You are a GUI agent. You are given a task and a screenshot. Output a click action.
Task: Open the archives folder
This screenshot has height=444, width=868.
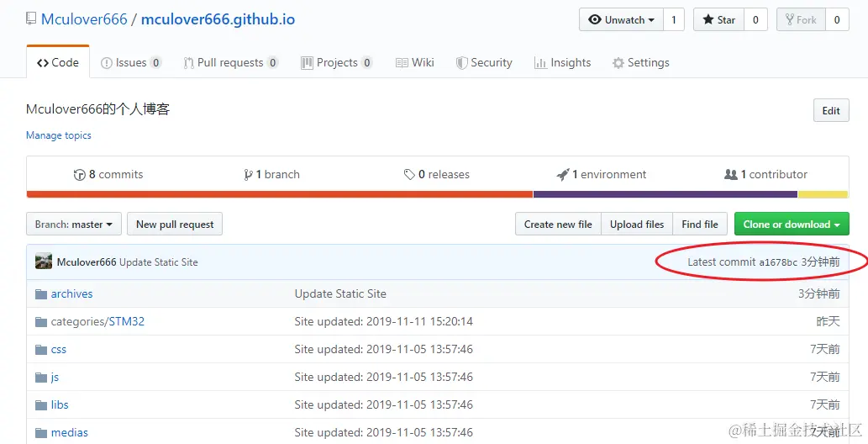click(x=72, y=293)
